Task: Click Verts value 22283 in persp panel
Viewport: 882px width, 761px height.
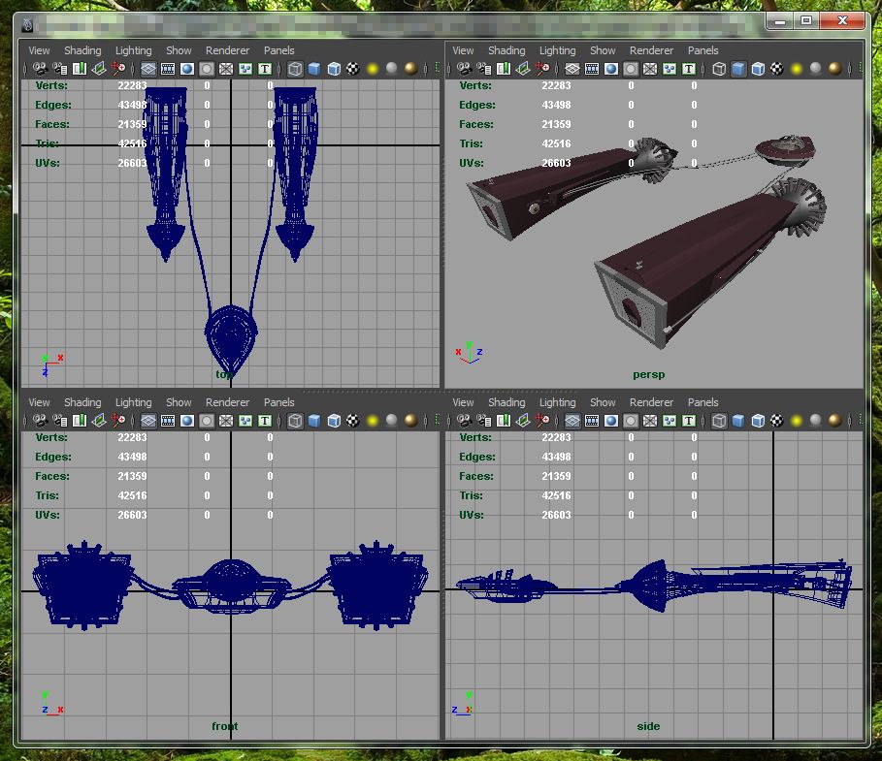Action: click(x=556, y=85)
